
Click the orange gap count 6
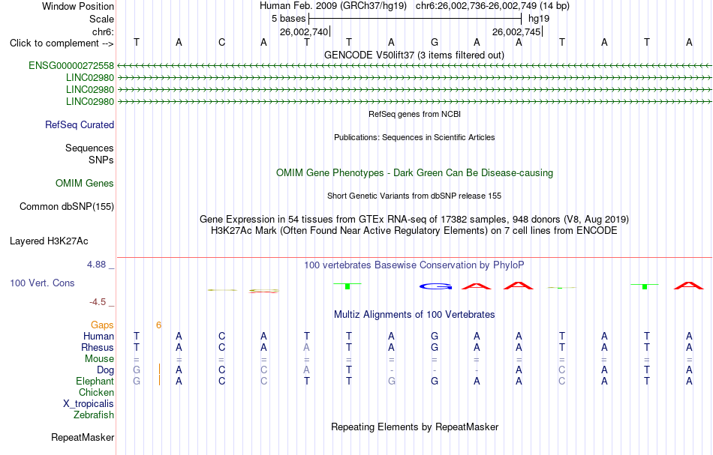(158, 325)
